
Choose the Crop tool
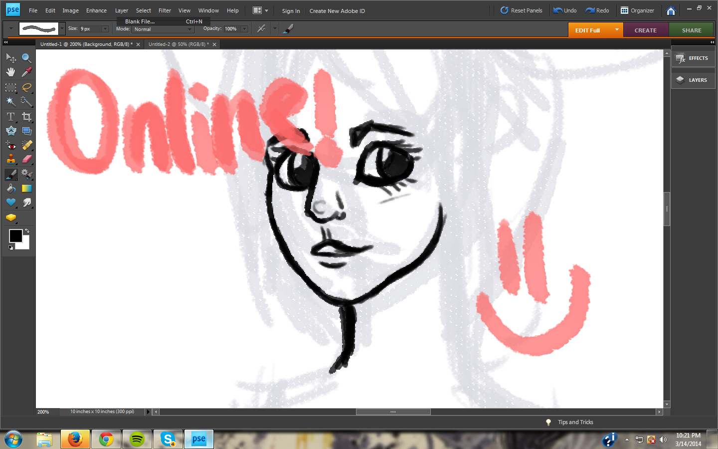pos(26,117)
